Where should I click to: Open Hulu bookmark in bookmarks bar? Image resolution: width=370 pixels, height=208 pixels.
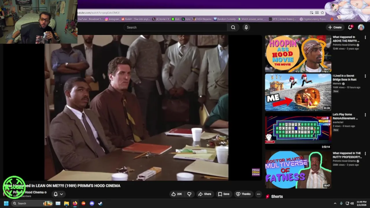pyautogui.click(x=186, y=19)
